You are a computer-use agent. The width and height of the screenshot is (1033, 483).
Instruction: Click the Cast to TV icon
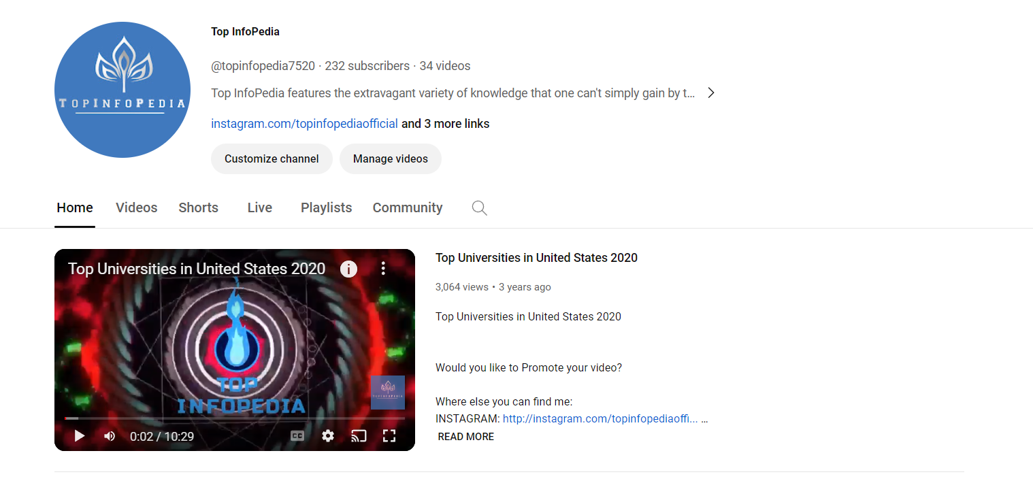click(x=359, y=435)
